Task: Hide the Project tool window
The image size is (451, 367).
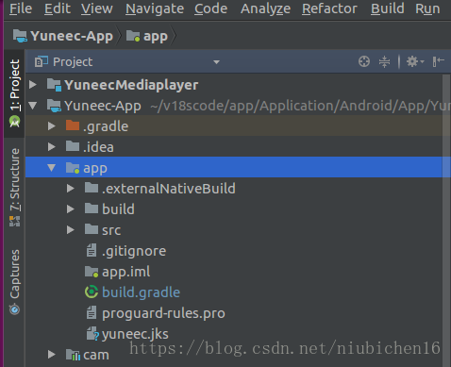Action: (438, 61)
